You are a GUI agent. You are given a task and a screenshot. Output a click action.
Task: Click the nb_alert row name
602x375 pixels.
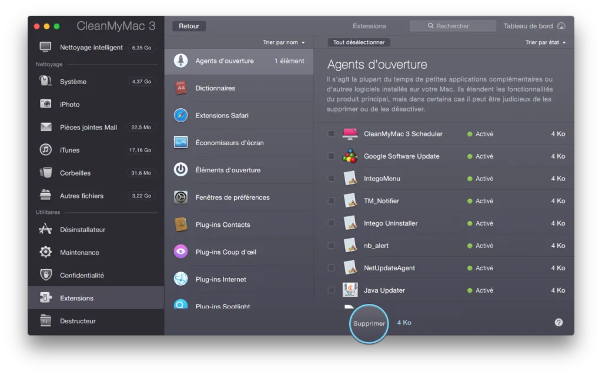point(376,246)
